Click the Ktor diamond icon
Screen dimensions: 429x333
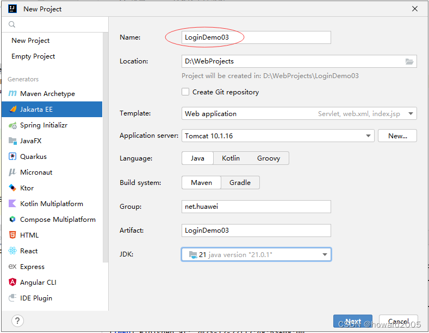(x=13, y=188)
